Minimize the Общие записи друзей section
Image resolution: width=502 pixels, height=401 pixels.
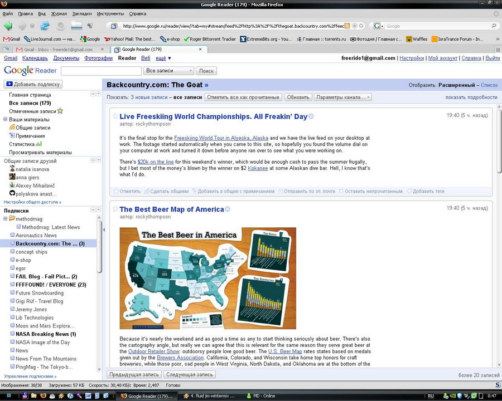pyautogui.click(x=93, y=160)
